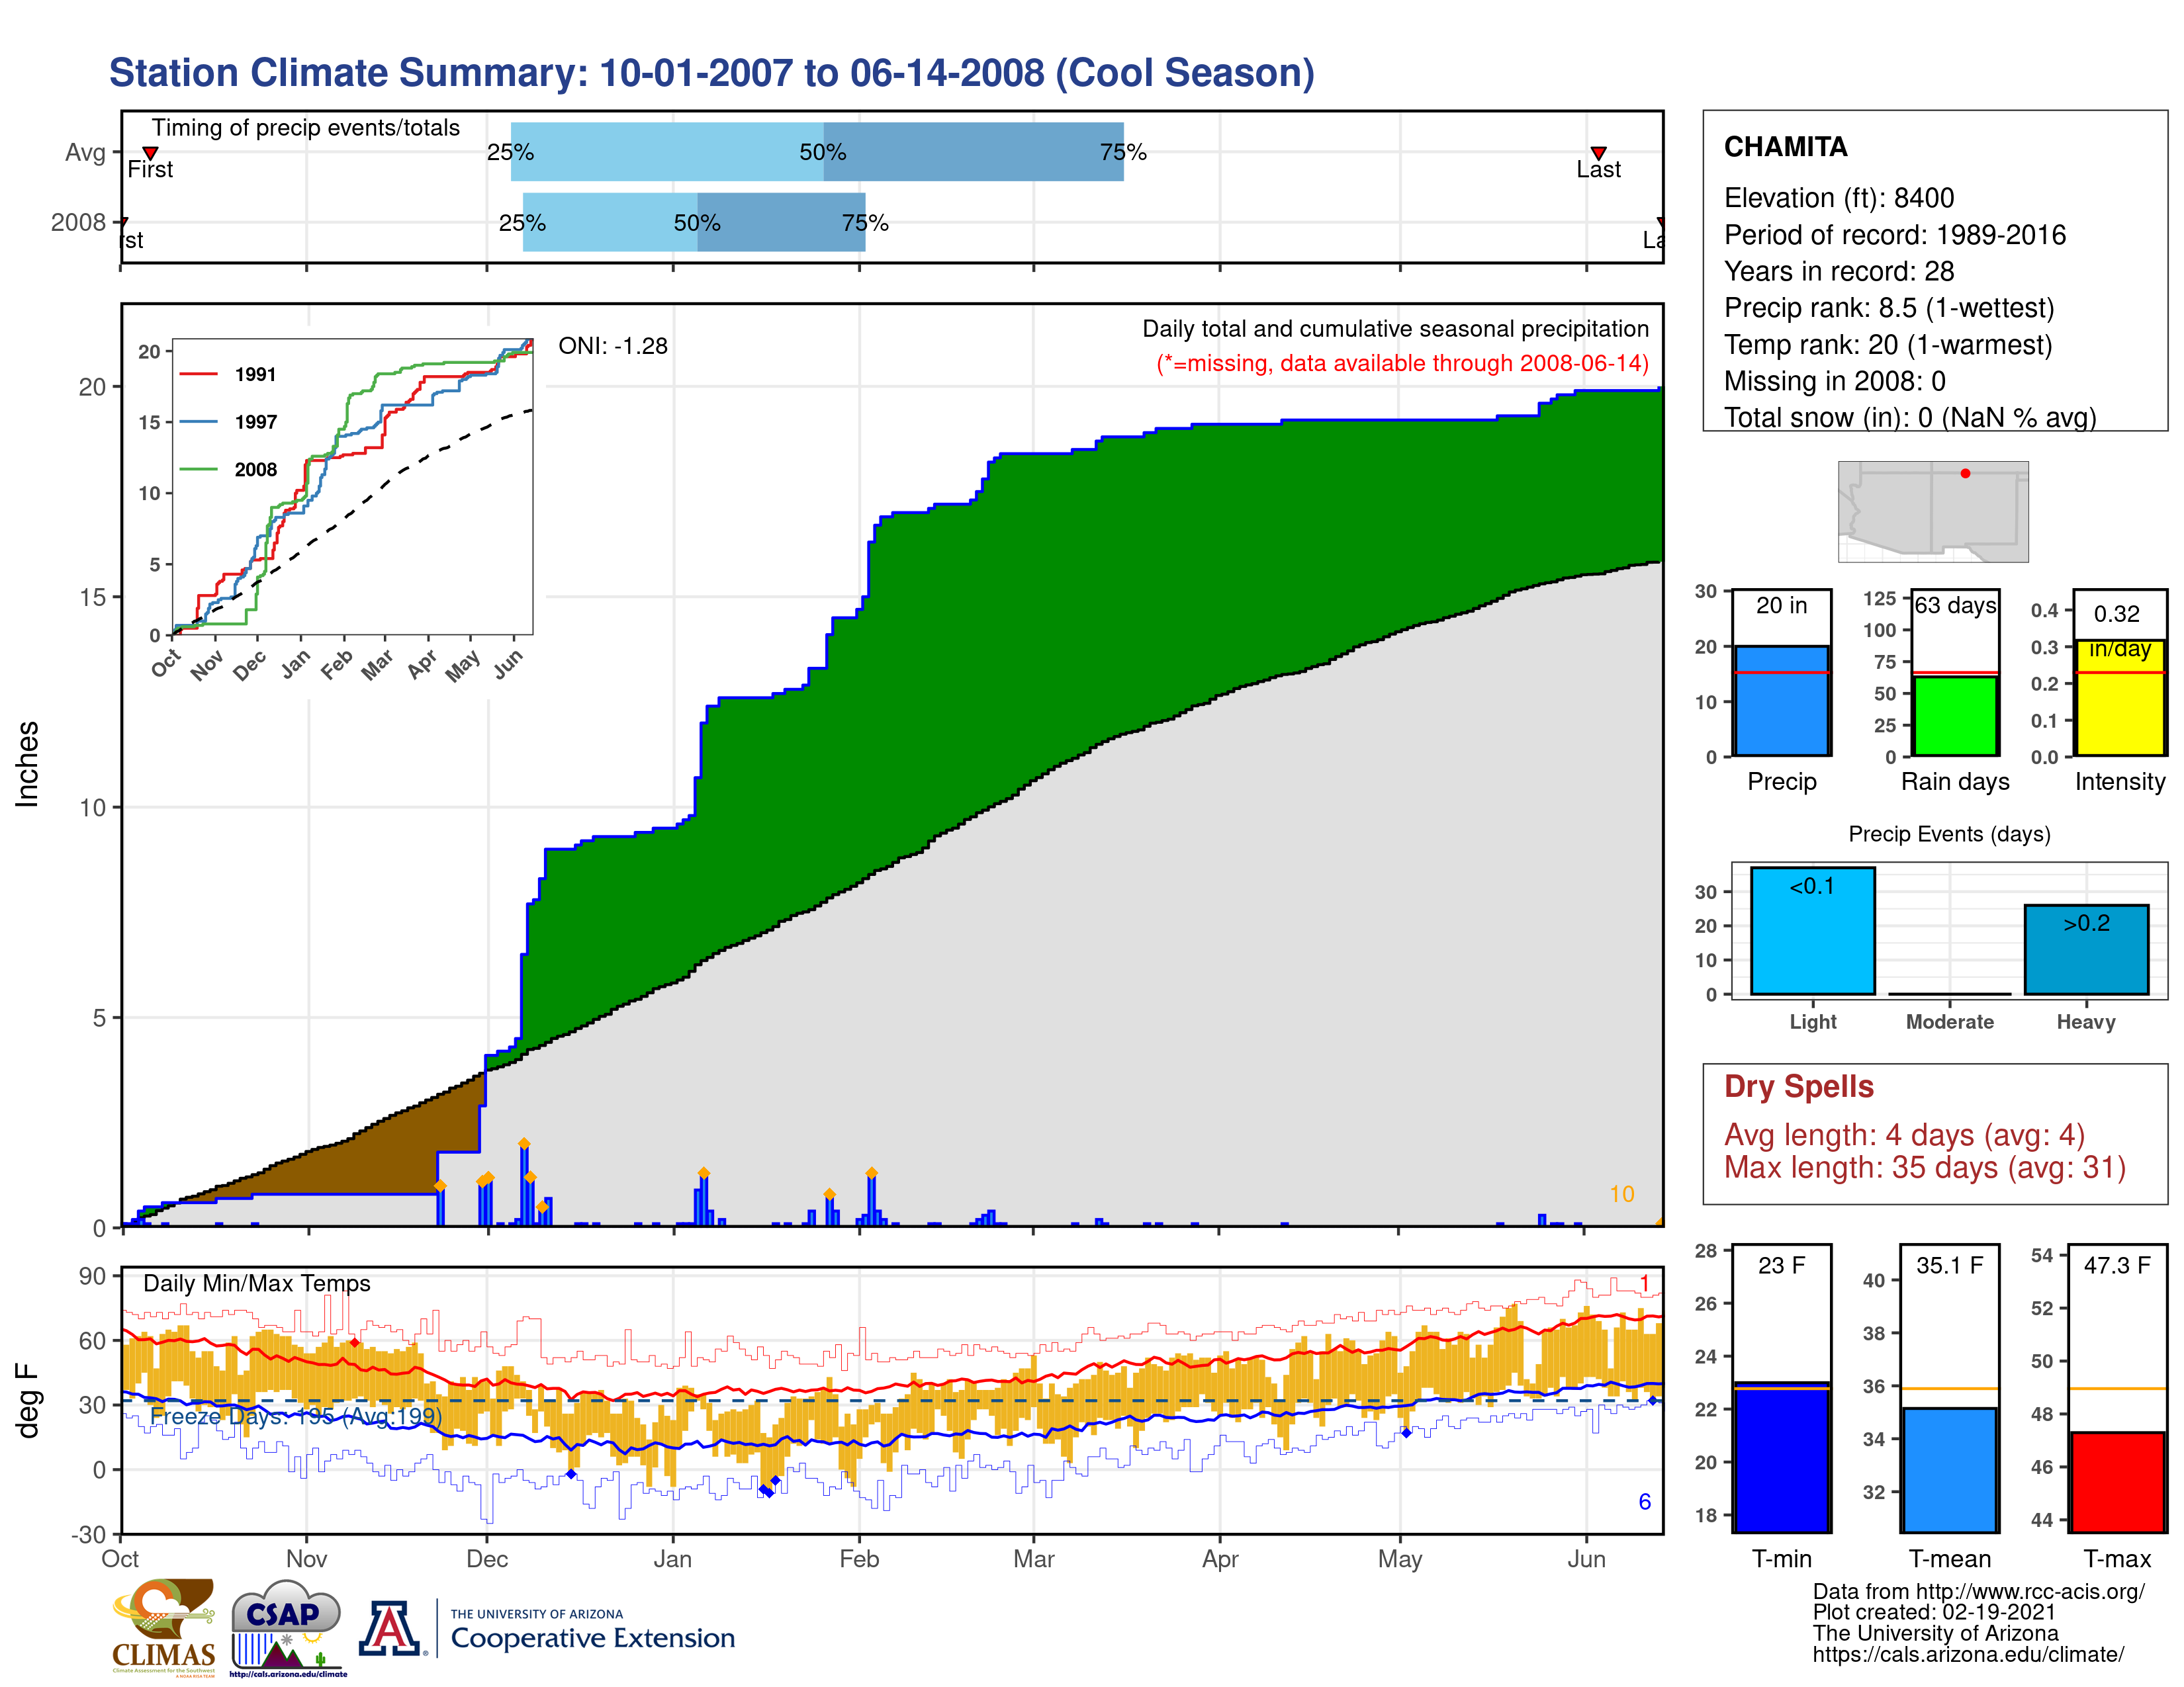Click the green 2008 legend line

point(198,470)
